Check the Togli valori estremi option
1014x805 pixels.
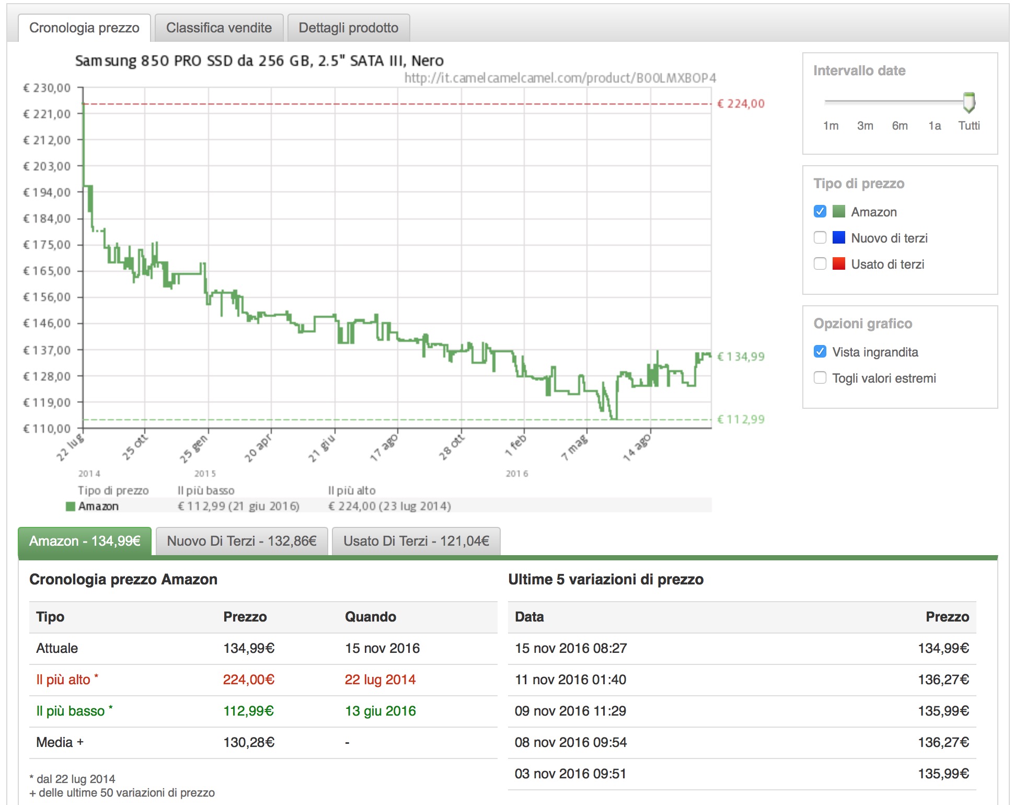coord(820,377)
